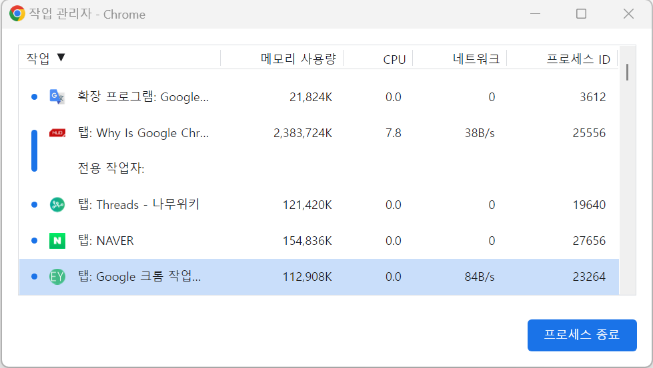Viewport: 653px width, 368px height.
Task: Click the CPU value 7.8
Action: 393,133
